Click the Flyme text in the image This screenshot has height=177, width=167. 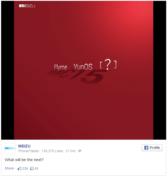[x=60, y=67]
